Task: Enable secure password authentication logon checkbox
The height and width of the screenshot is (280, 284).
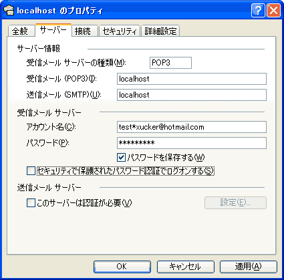Action: pos(31,171)
